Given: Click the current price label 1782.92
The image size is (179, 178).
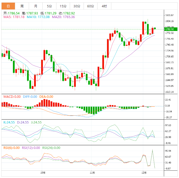Looking at the screenshot, I should click(x=171, y=29).
